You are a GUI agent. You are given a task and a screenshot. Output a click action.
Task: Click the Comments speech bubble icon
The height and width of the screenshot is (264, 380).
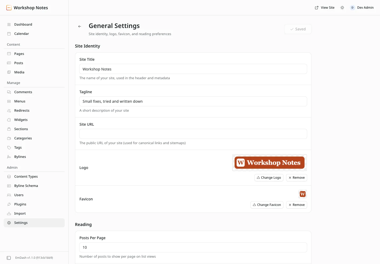(9, 92)
